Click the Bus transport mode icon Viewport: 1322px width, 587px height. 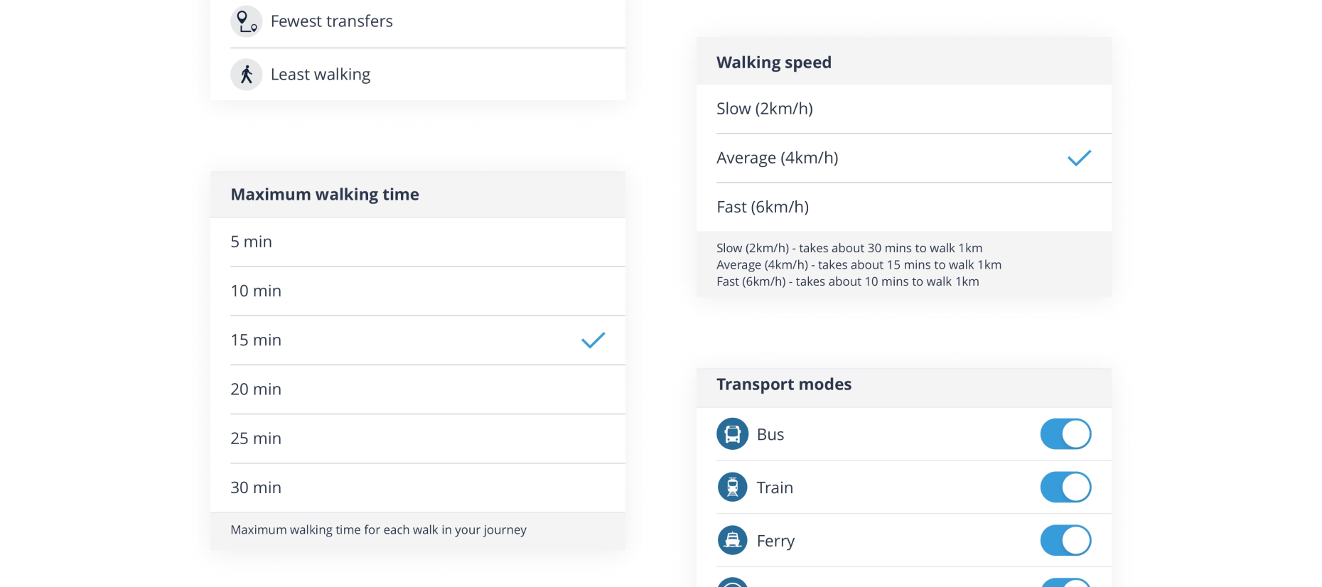733,434
